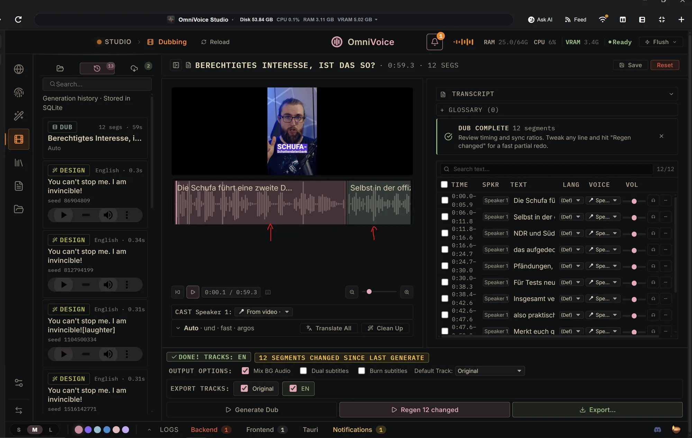692x438 pixels.
Task: Uncheck the Original export track
Action: tap(244, 388)
